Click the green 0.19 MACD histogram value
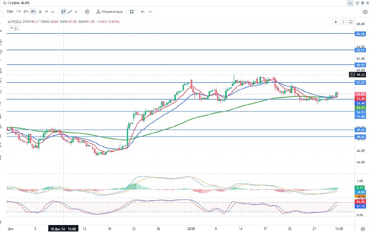Screen dimensions: 370x232 click(360, 188)
